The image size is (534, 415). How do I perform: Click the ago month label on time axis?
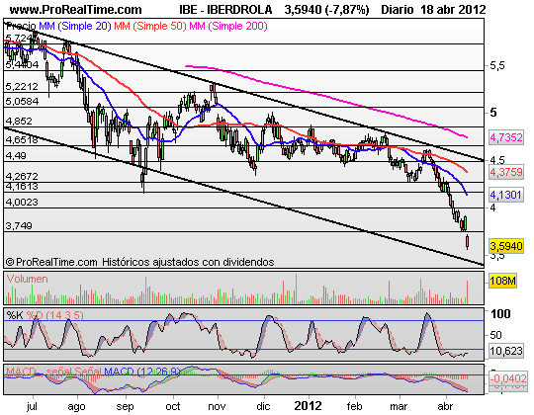click(76, 406)
